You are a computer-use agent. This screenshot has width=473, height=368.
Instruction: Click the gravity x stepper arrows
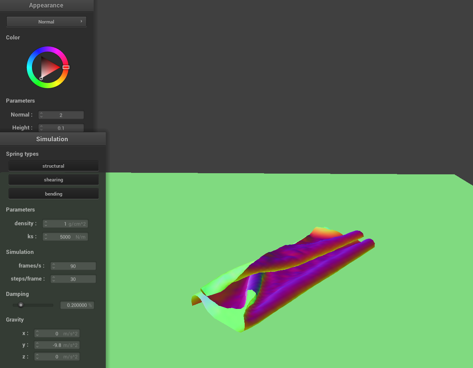pyautogui.click(x=37, y=334)
